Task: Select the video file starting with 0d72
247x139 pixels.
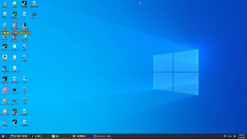Action: coord(34,15)
